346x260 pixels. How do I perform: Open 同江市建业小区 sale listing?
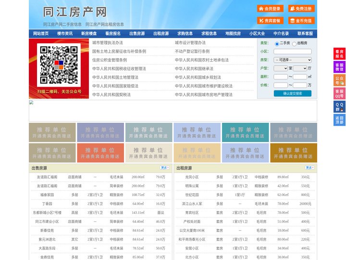point(47,221)
